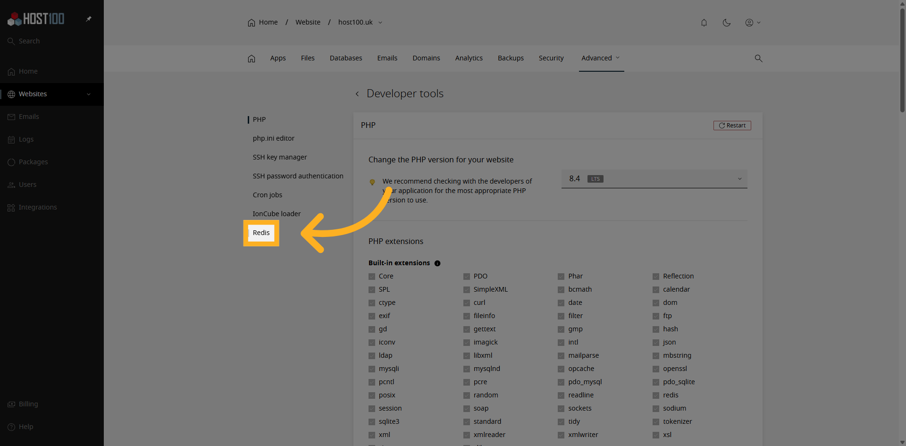Open Integrations in the left sidebar
Viewport: 906px width, 446px height.
point(38,207)
